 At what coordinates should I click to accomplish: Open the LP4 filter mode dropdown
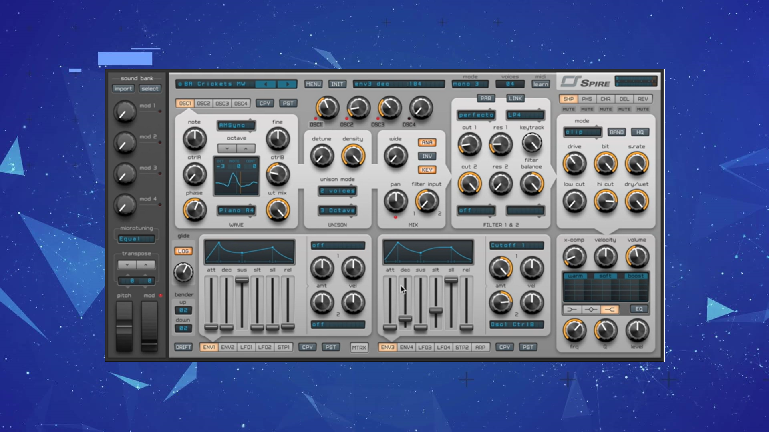[x=525, y=115]
